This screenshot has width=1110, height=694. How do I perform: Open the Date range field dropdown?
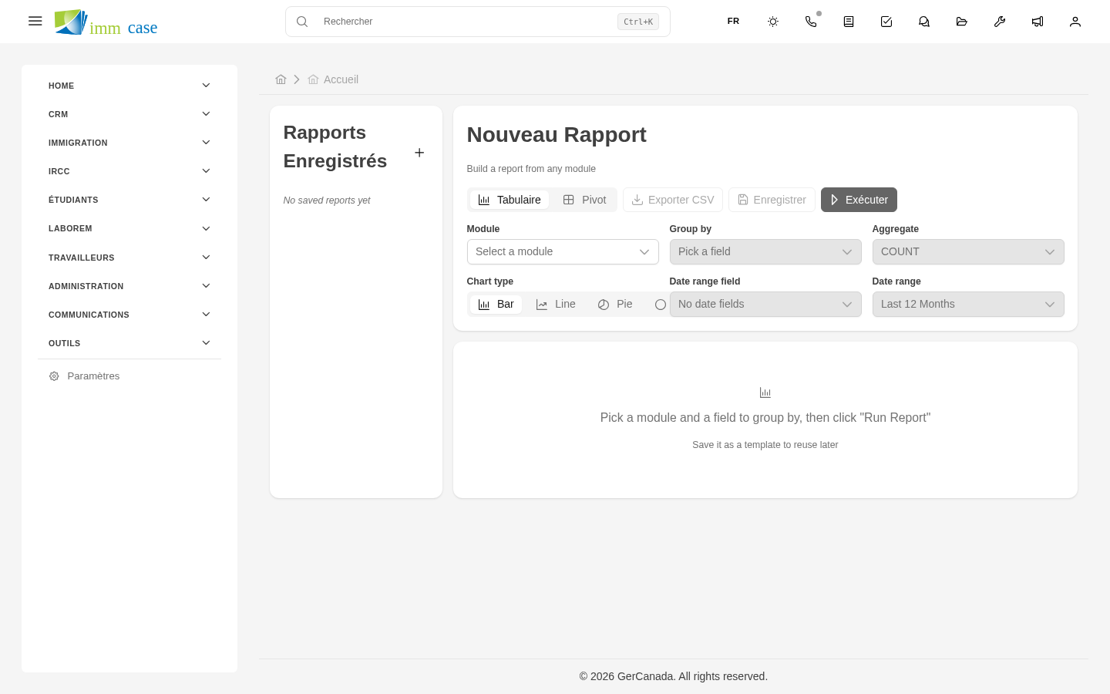click(765, 304)
